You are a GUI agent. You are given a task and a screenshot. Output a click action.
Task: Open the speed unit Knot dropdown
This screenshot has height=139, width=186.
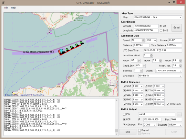tap(151, 40)
